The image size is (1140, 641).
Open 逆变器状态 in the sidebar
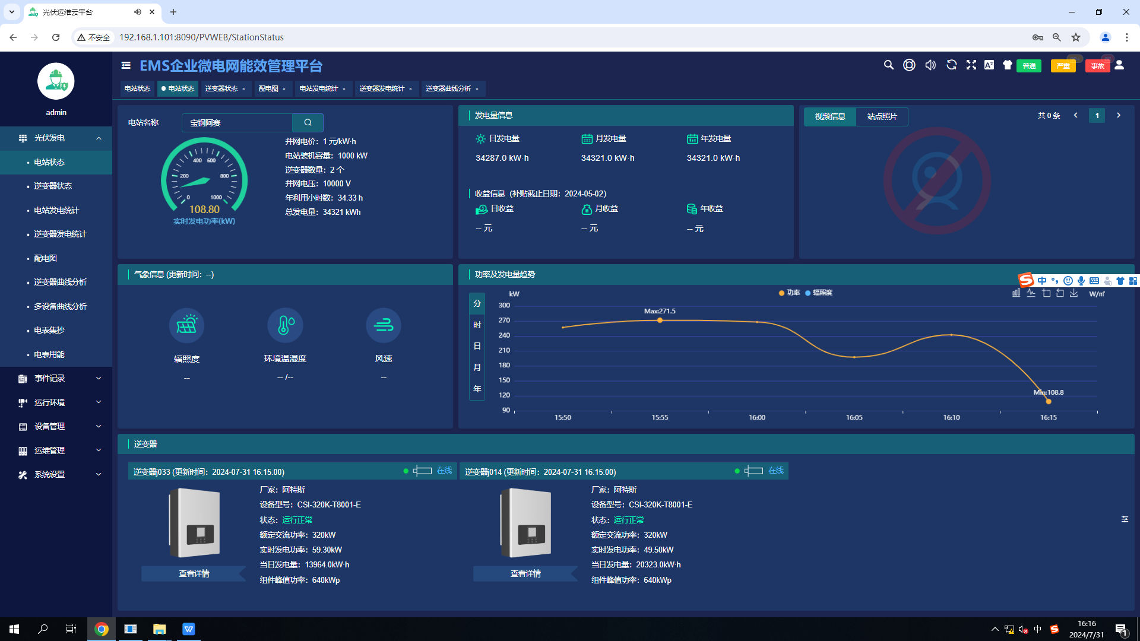pyautogui.click(x=56, y=186)
